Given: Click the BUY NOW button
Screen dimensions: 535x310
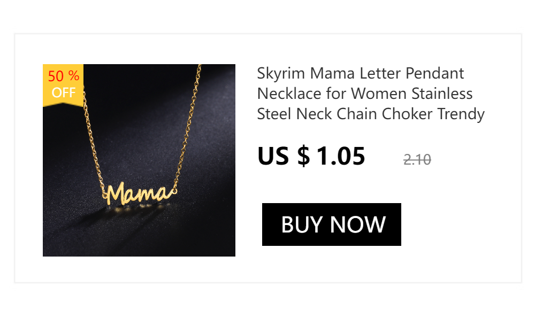Looking at the screenshot, I should coord(331,224).
